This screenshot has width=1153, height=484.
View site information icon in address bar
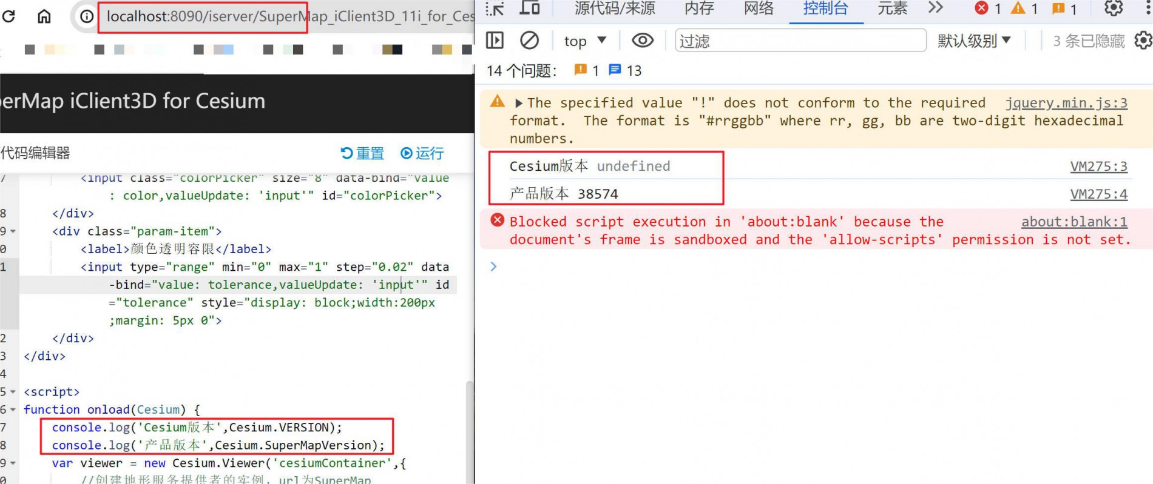point(87,16)
